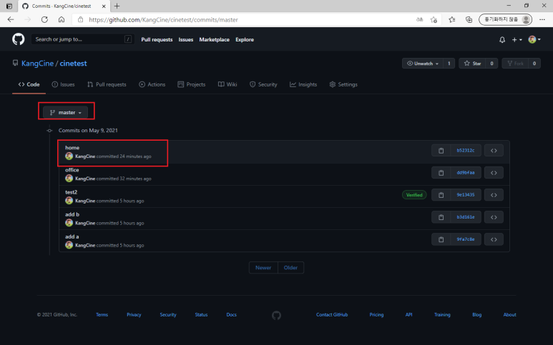The image size is (553, 345).
Task: Open the test2 commit message
Action: (x=72, y=192)
